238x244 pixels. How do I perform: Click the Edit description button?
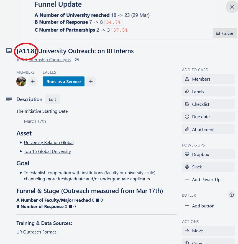[52, 99]
